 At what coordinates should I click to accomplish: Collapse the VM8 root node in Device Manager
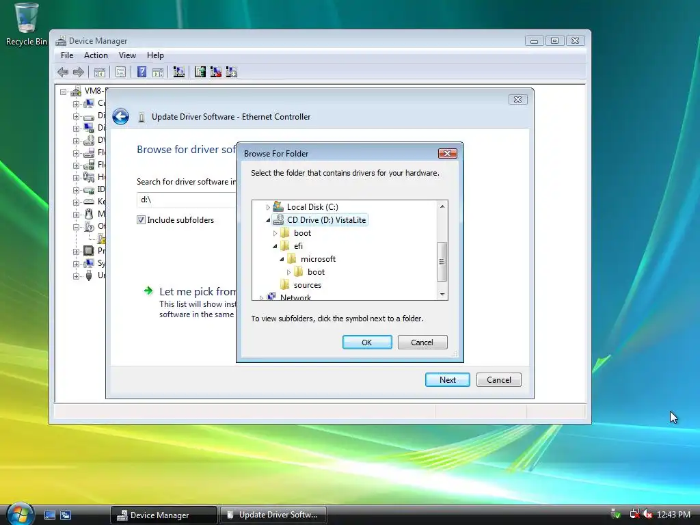(x=64, y=92)
